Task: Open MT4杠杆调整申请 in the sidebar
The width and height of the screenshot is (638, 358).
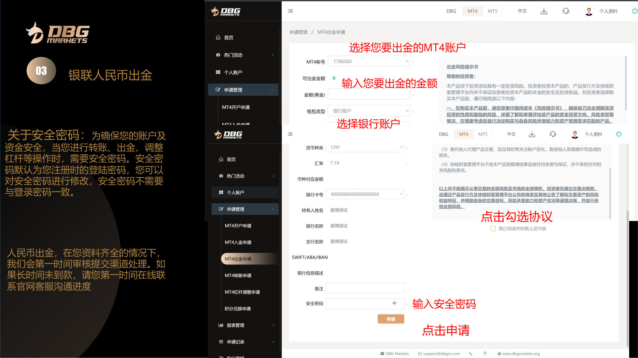Action: point(242,292)
